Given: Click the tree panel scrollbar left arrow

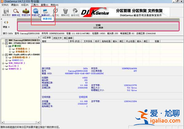Looking at the screenshot, I should point(2,123).
